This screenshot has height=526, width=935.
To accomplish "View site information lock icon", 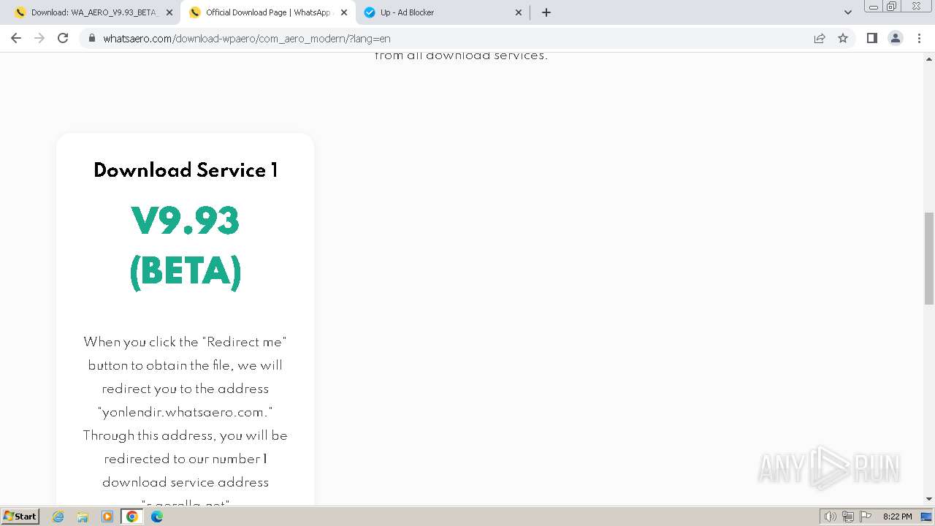I will tap(92, 38).
